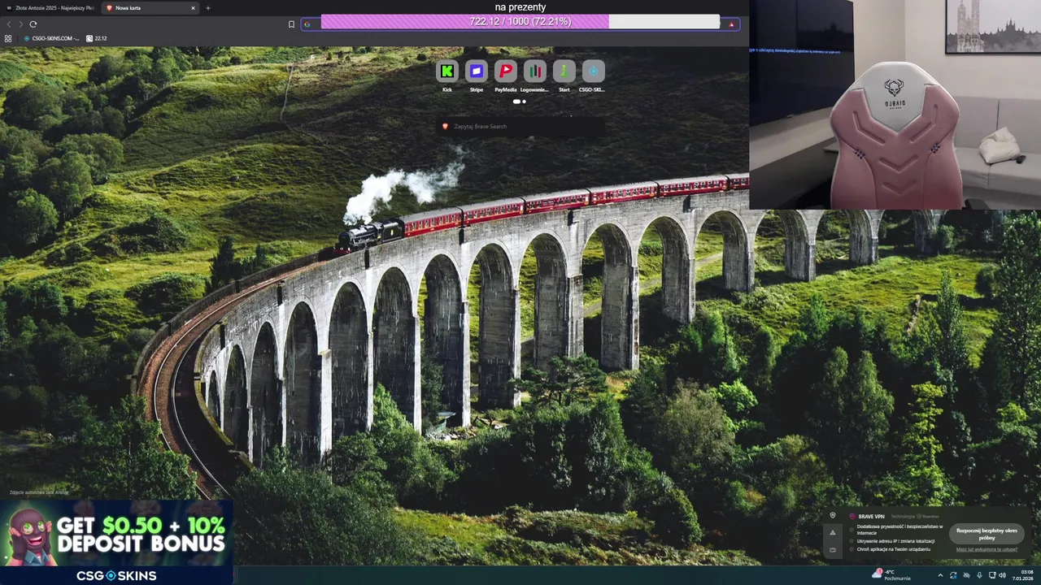
Task: Select first page dot of shortcut tiles
Action: (516, 102)
